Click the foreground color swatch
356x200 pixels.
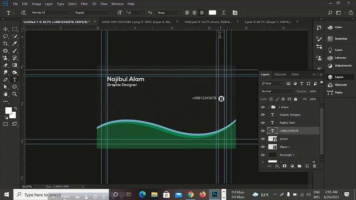[x=8, y=111]
